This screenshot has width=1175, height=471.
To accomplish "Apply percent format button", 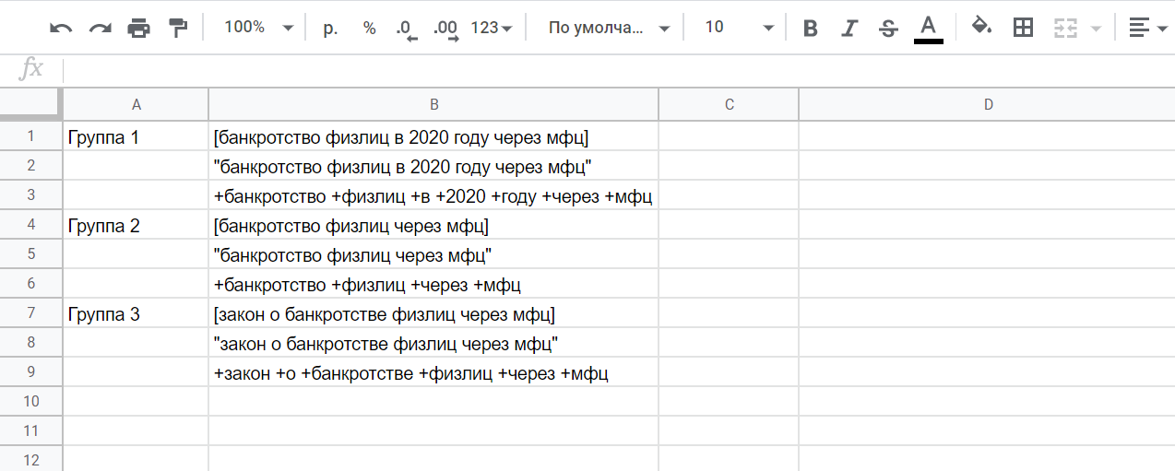I will click(369, 28).
